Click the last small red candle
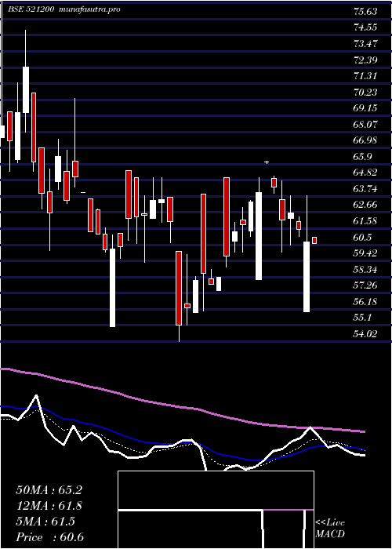392x549 pixels. coord(314,241)
